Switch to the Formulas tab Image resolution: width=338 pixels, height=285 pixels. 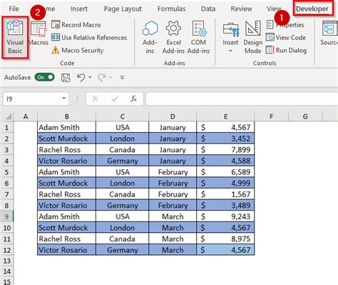pos(171,9)
